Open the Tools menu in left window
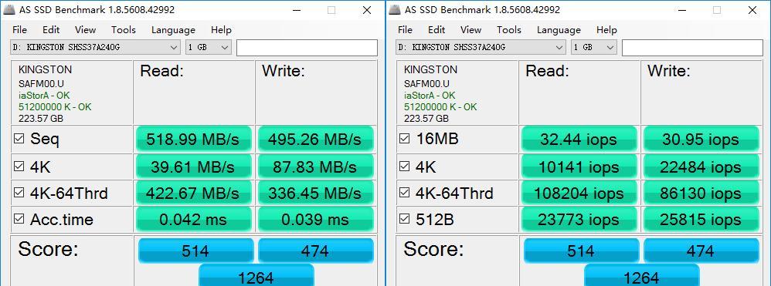Viewport: 771px width, 286px height. (124, 30)
